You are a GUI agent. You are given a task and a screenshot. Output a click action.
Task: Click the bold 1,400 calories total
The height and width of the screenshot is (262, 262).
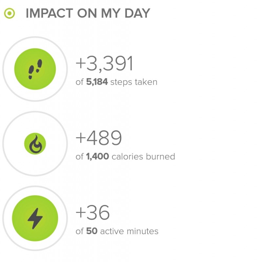pyautogui.click(x=97, y=157)
